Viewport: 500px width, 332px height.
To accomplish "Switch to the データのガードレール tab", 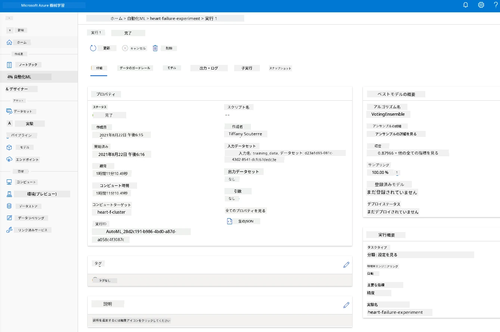I will click(x=135, y=68).
